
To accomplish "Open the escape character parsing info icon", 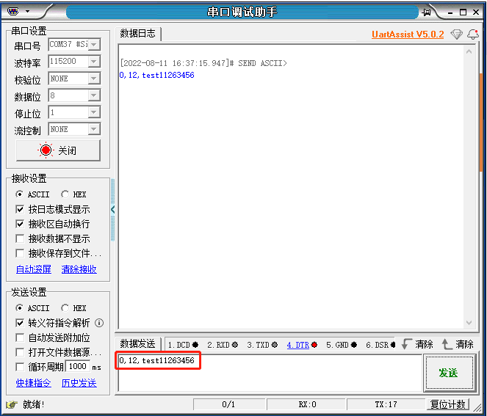I will (x=99, y=323).
